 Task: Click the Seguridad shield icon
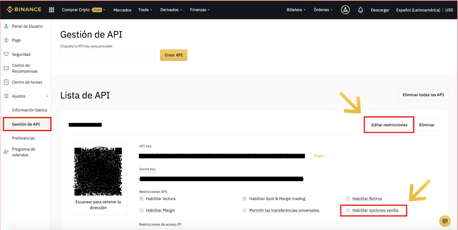(6, 54)
